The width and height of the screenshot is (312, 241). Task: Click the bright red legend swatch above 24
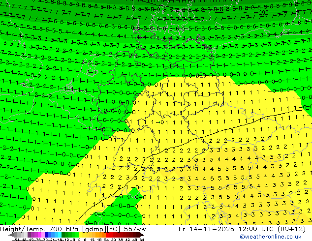coord(107,235)
